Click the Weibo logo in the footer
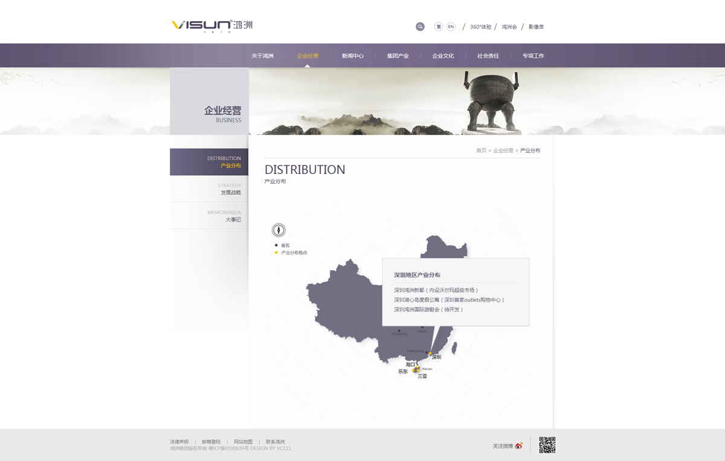The width and height of the screenshot is (725, 461). click(519, 446)
